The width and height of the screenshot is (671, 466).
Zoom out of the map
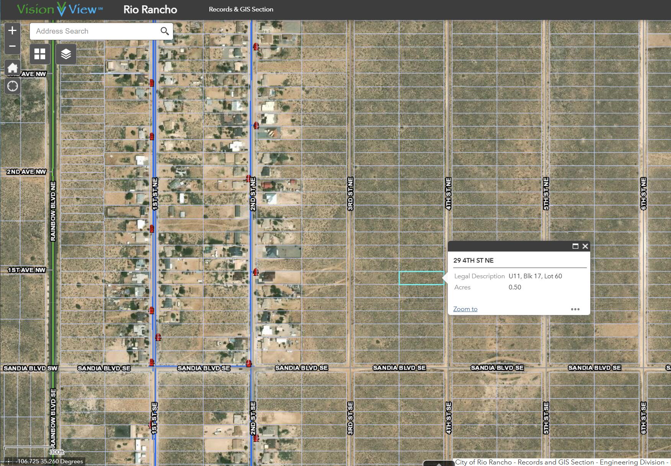pos(12,46)
